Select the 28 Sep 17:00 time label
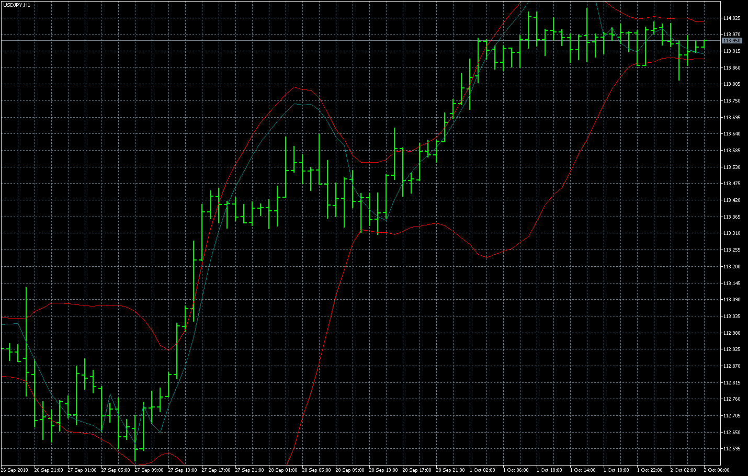The width and height of the screenshot is (748, 476). pyautogui.click(x=416, y=470)
